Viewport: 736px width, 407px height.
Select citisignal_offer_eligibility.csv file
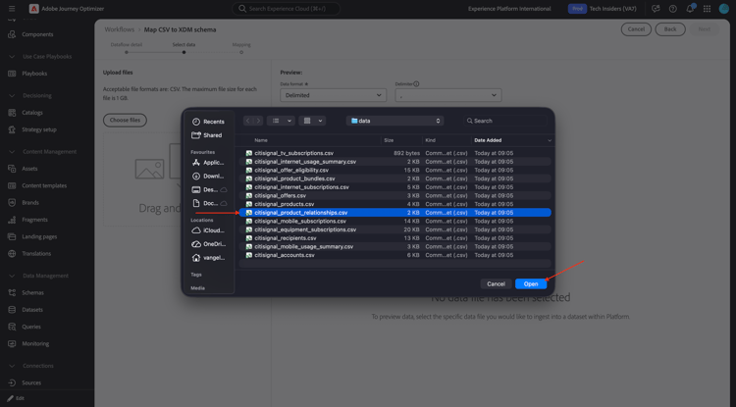[x=394, y=171]
